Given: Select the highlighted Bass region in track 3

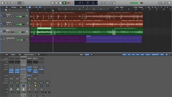Looking at the screenshot, I should (44, 31).
